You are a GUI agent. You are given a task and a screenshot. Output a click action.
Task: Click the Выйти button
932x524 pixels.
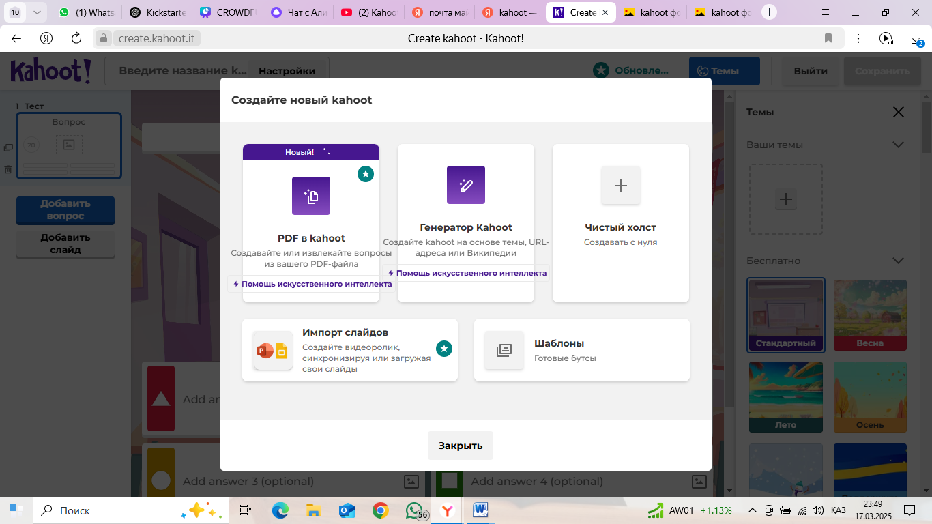coord(811,71)
